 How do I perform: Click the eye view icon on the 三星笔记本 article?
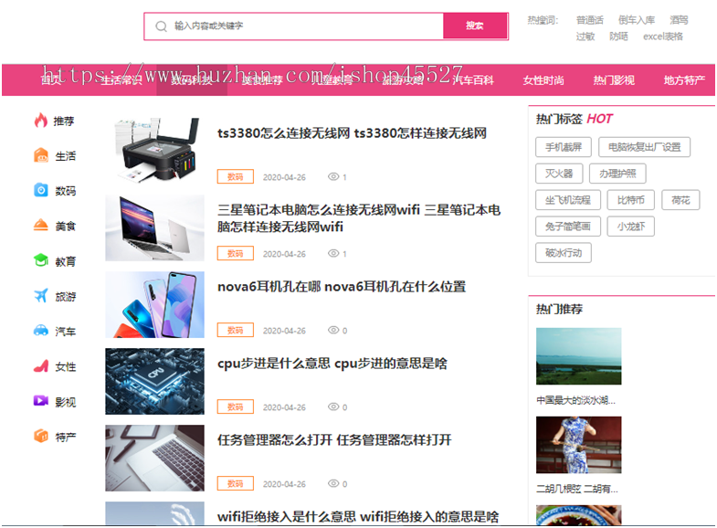tap(333, 253)
